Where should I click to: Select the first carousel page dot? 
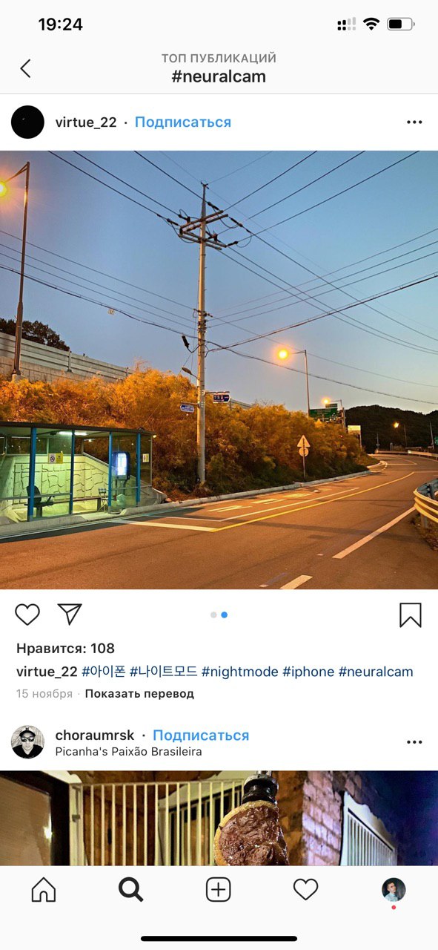pos(213,615)
